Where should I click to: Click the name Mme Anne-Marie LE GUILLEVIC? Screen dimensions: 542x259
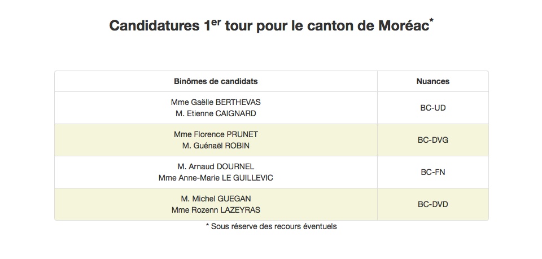pyautogui.click(x=216, y=178)
